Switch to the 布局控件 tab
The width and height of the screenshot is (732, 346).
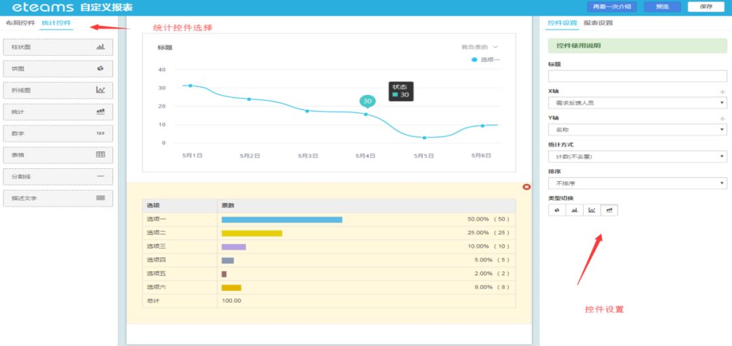coord(20,23)
